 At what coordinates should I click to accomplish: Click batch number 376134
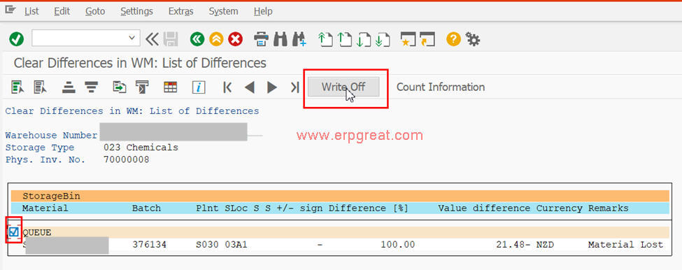(149, 245)
